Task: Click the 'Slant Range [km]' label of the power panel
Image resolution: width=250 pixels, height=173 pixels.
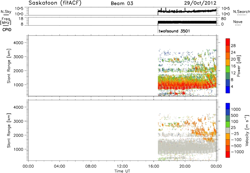Action: tap(9, 66)
